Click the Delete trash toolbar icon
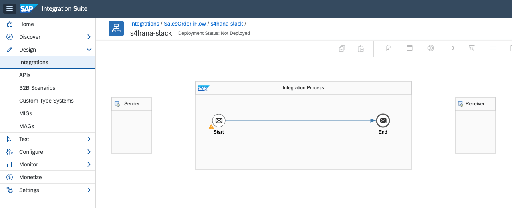Viewport: 512px width, 208px height. (472, 48)
